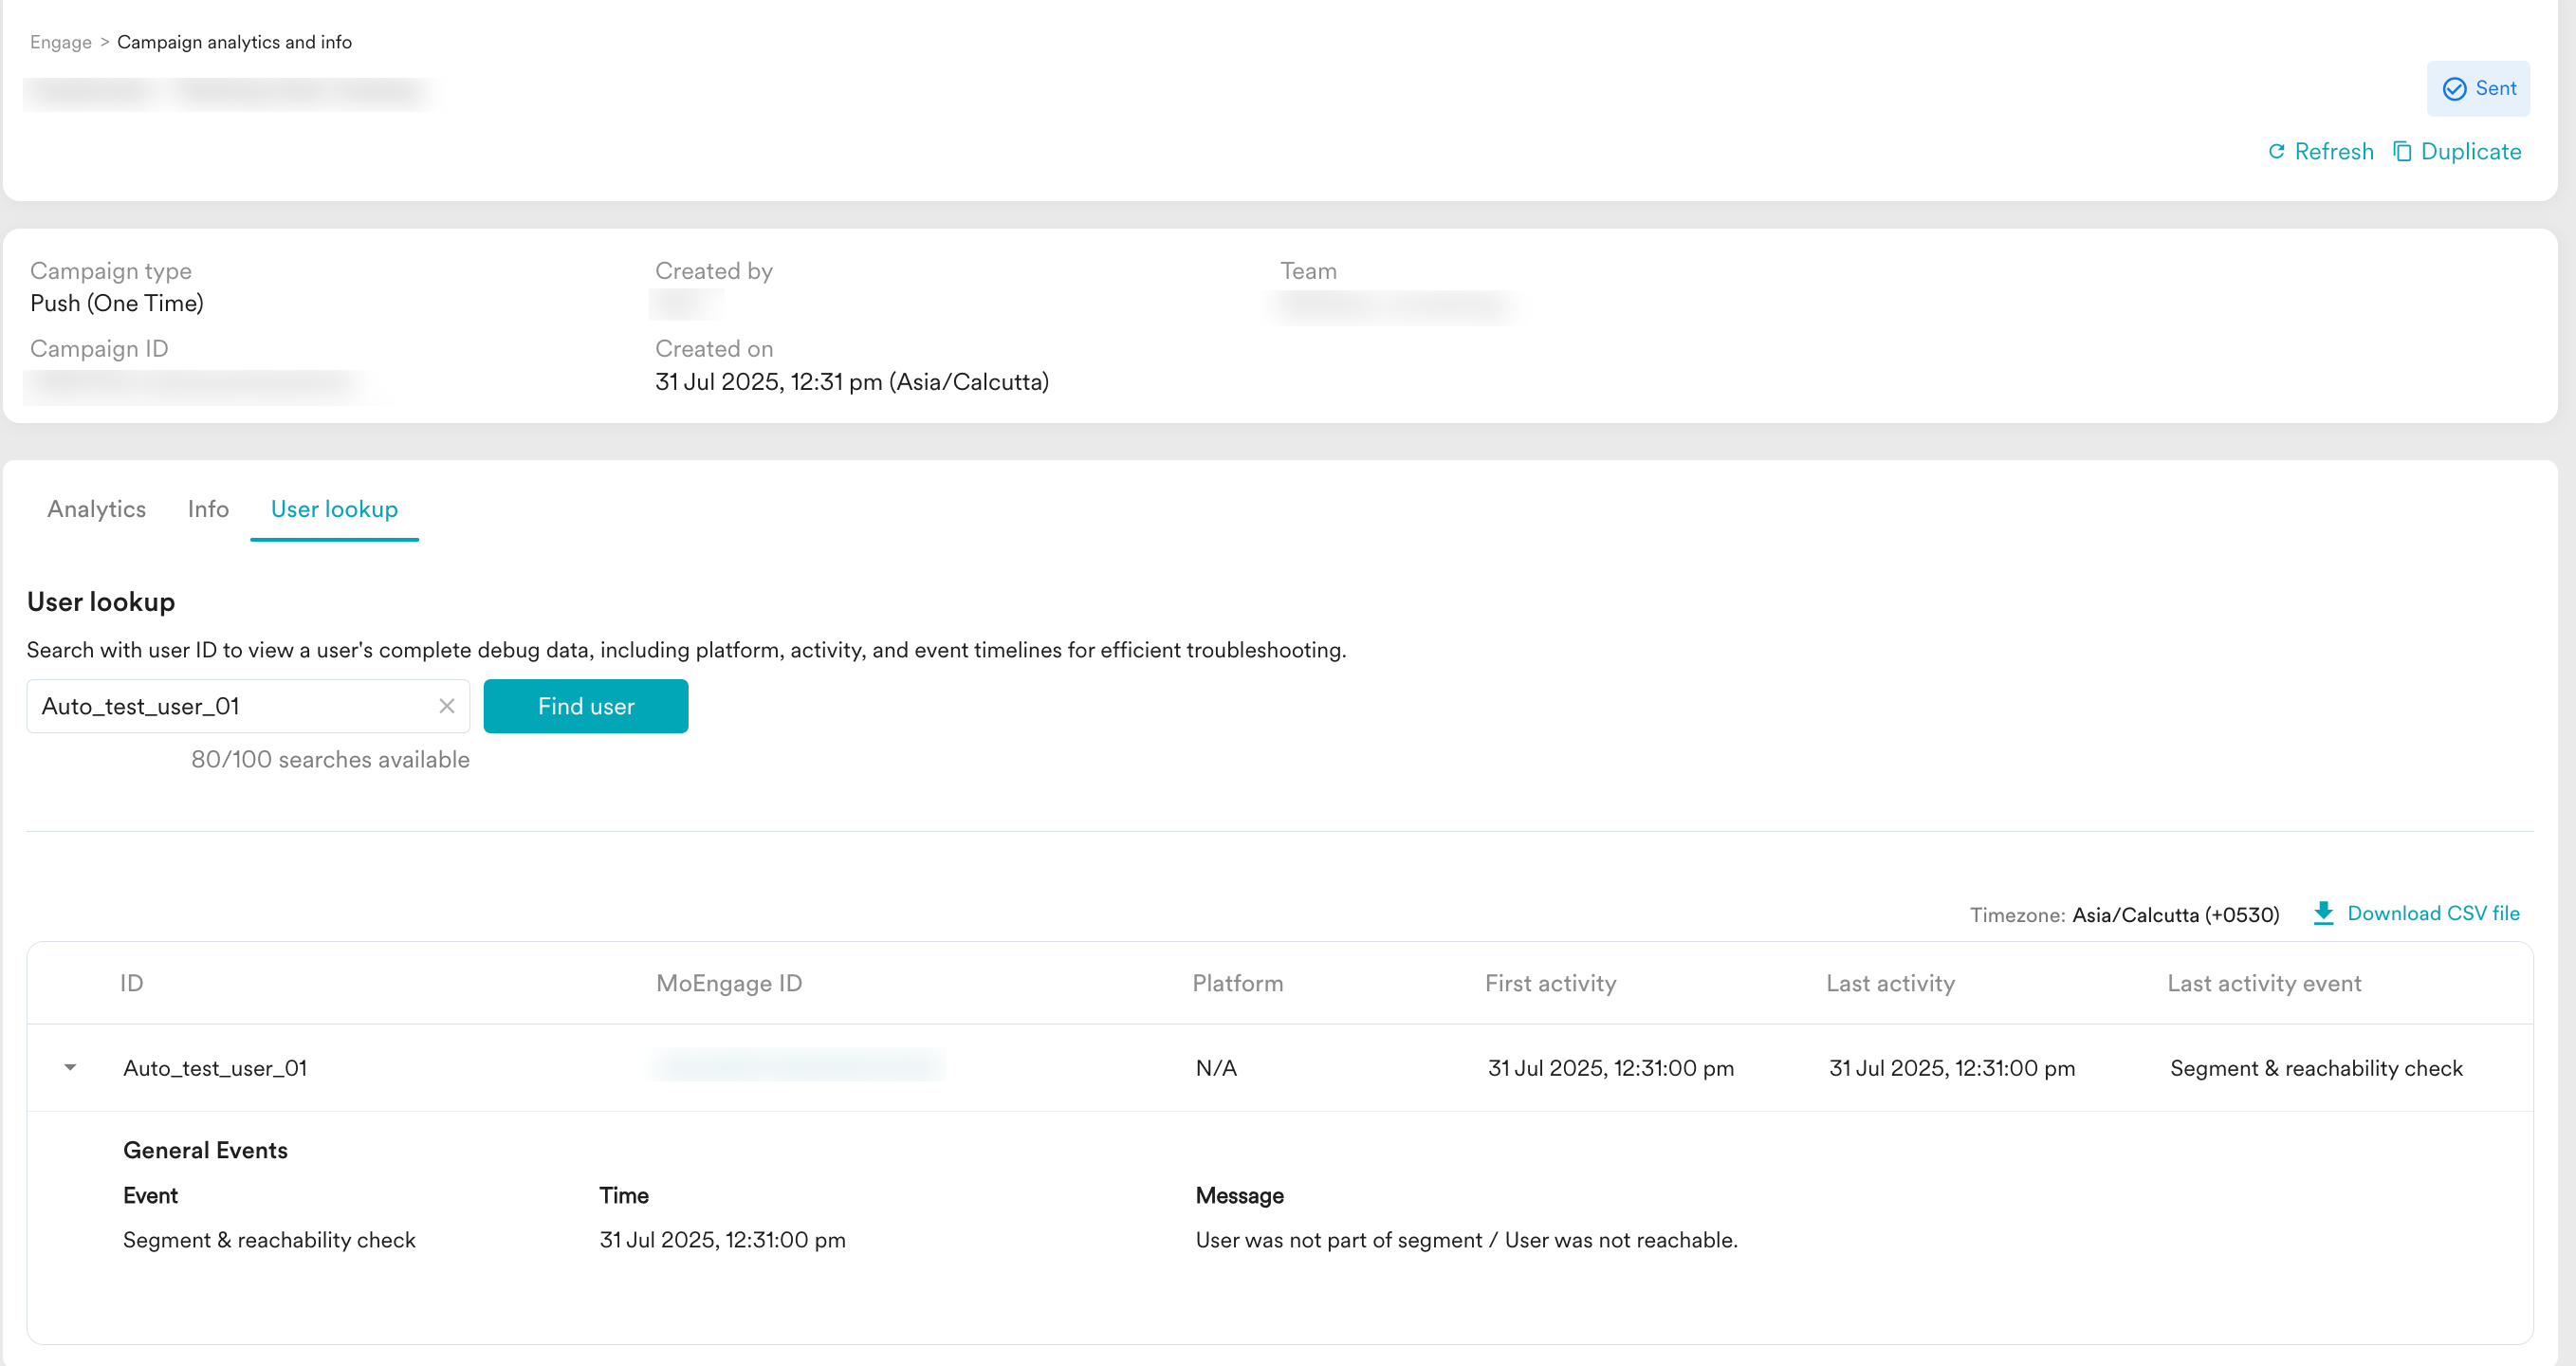This screenshot has width=2576, height=1366.
Task: Click the Last activity column header
Action: tap(1890, 983)
